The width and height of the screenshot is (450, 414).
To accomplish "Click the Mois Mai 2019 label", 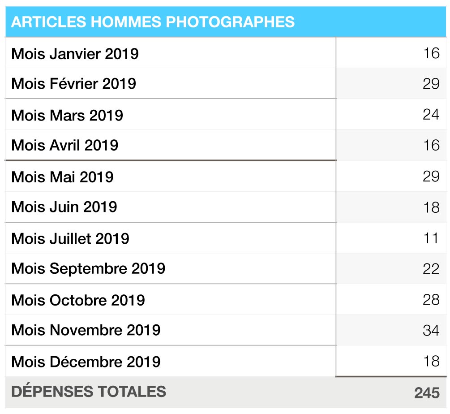I will tap(62, 177).
